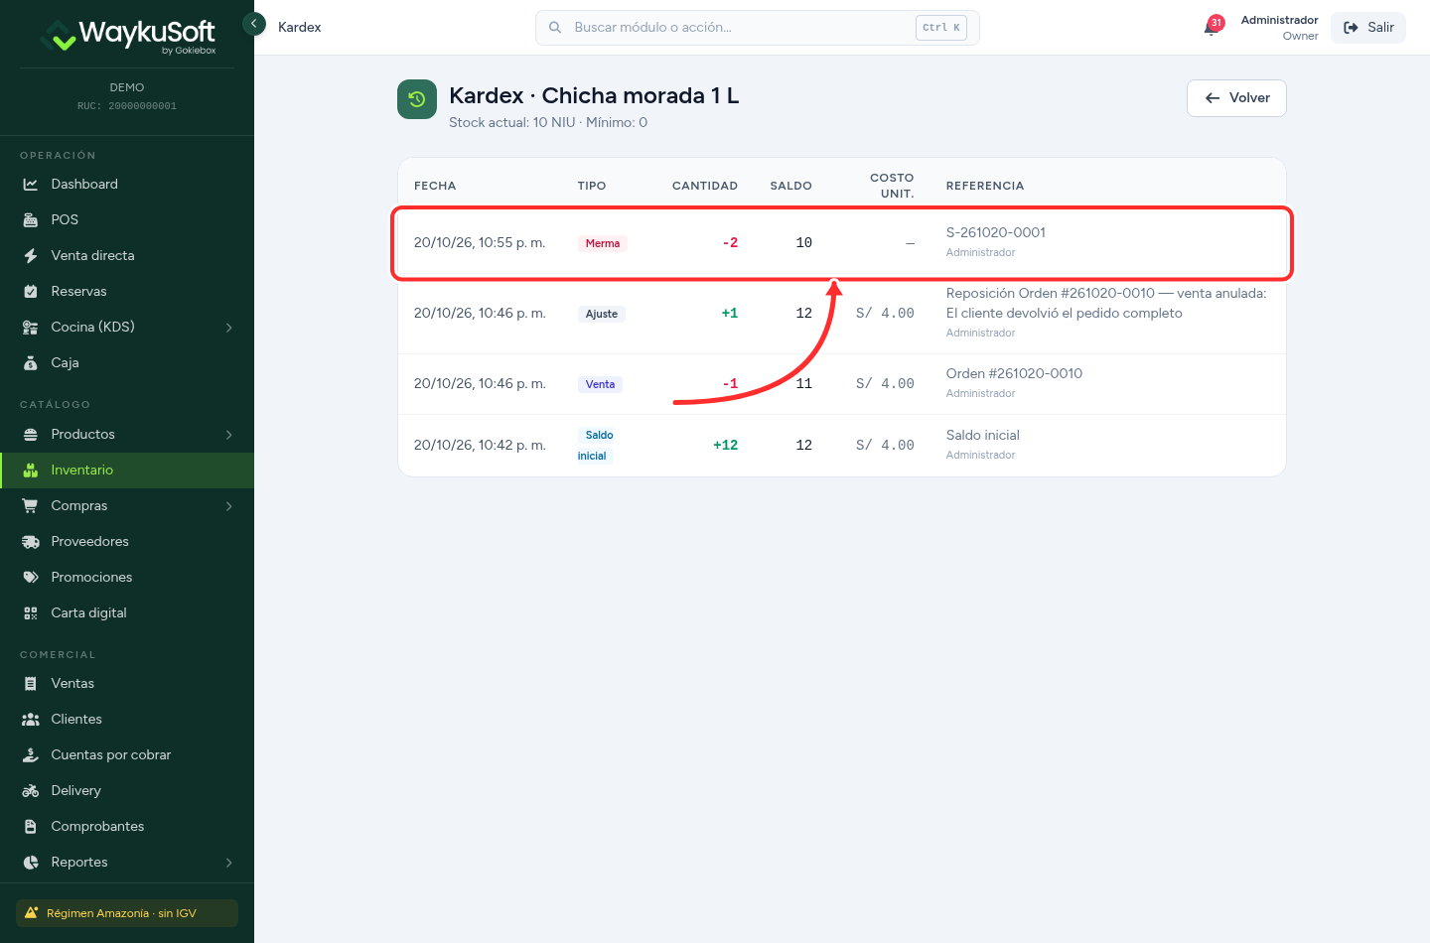Screen dimensions: 1430x943
Task: Click the Proveedores truck icon
Action: [31, 542]
